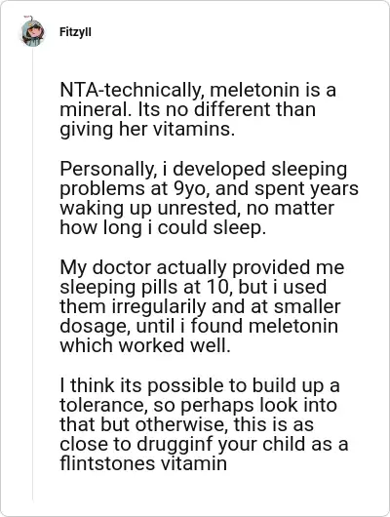Click the word dosage in the third paragraph
Image resolution: width=390 pixels, height=517 pixels.
coord(95,327)
